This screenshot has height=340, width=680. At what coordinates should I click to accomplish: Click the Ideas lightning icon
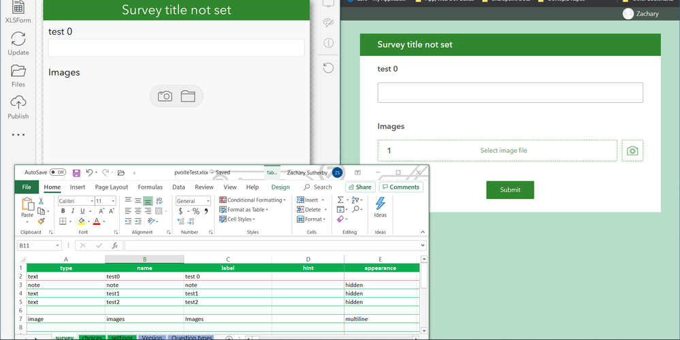tap(381, 208)
